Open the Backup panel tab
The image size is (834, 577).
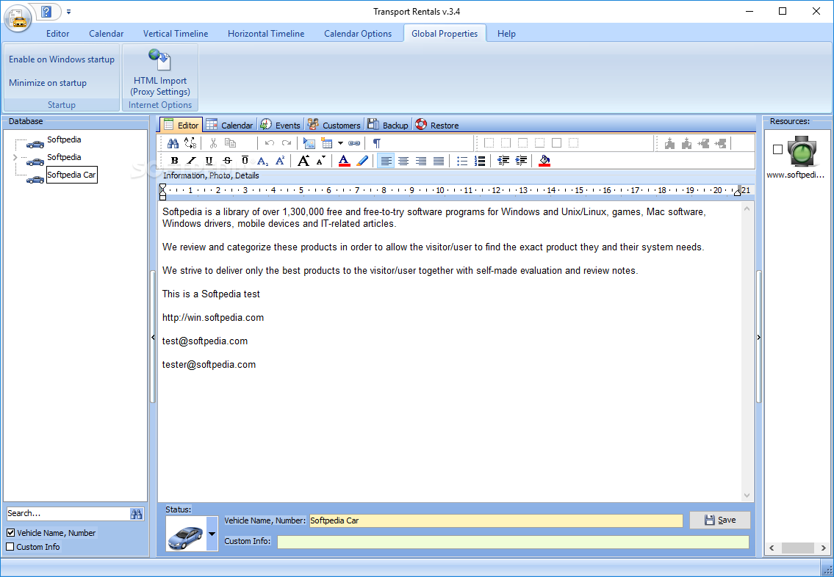388,126
